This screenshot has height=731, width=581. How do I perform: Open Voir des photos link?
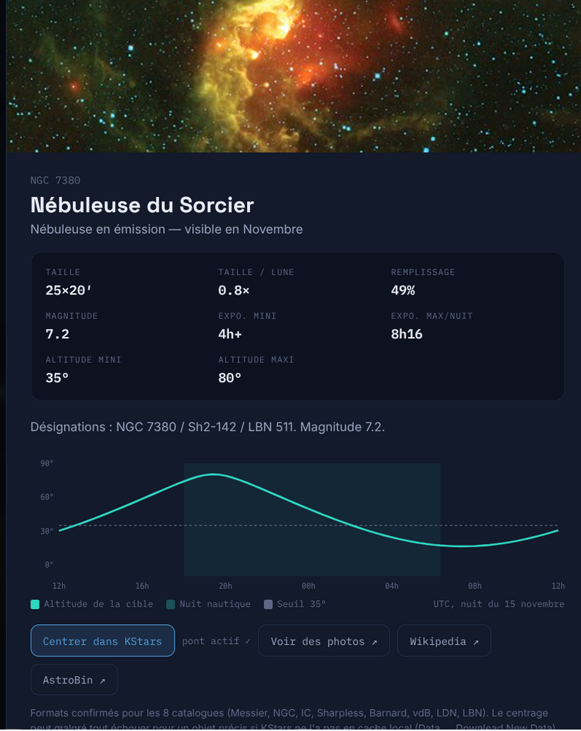[x=324, y=640]
